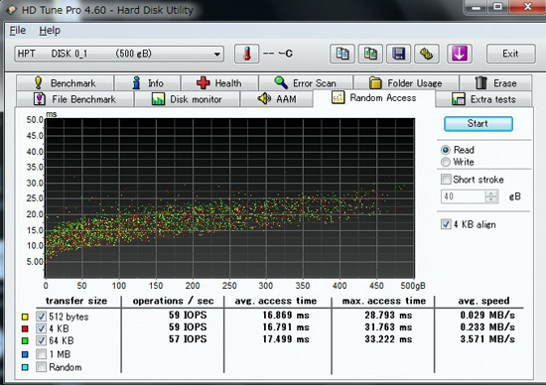This screenshot has height=385, width=546.
Task: Select the Write radio button
Action: (x=446, y=162)
